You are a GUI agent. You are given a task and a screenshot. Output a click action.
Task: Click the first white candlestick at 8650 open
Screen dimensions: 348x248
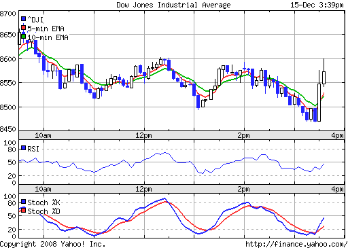20,38
